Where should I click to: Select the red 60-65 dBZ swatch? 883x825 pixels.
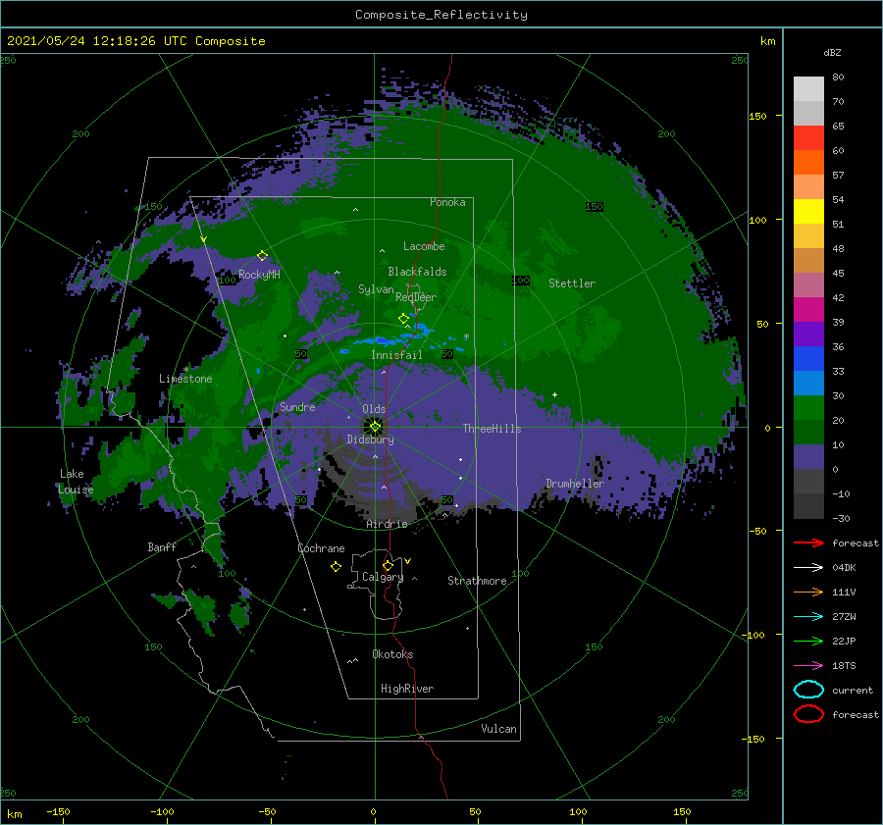808,137
